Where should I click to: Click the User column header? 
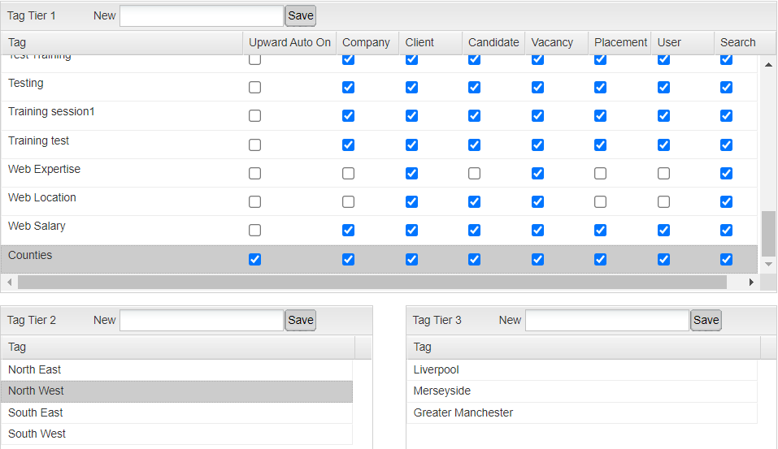coord(683,42)
